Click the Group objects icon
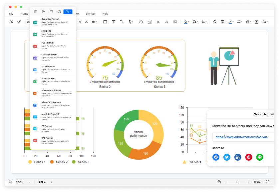The width and height of the screenshot is (279, 192). (149, 22)
